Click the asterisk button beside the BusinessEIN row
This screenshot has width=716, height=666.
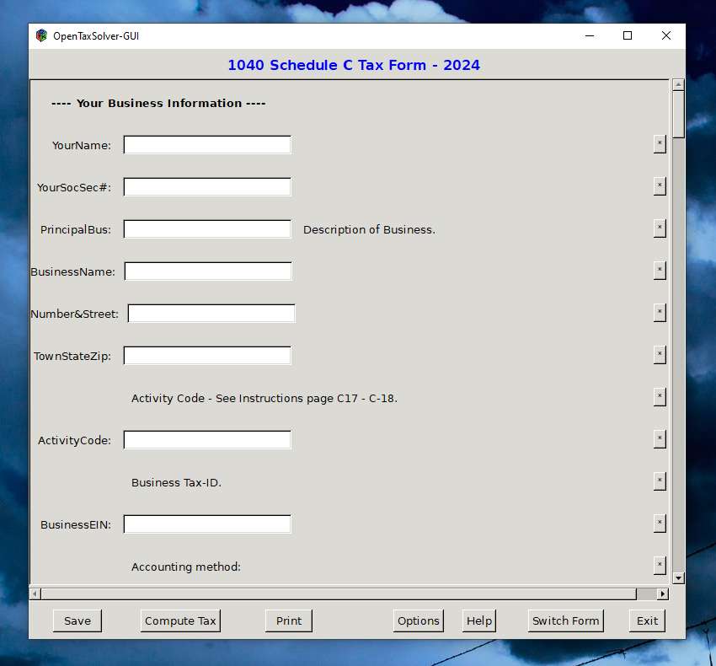(660, 524)
